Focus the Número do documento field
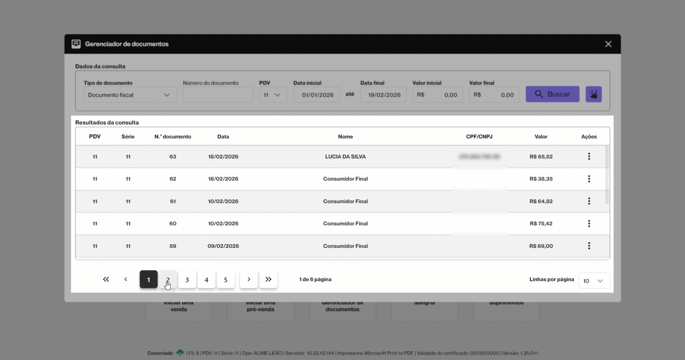 218,95
